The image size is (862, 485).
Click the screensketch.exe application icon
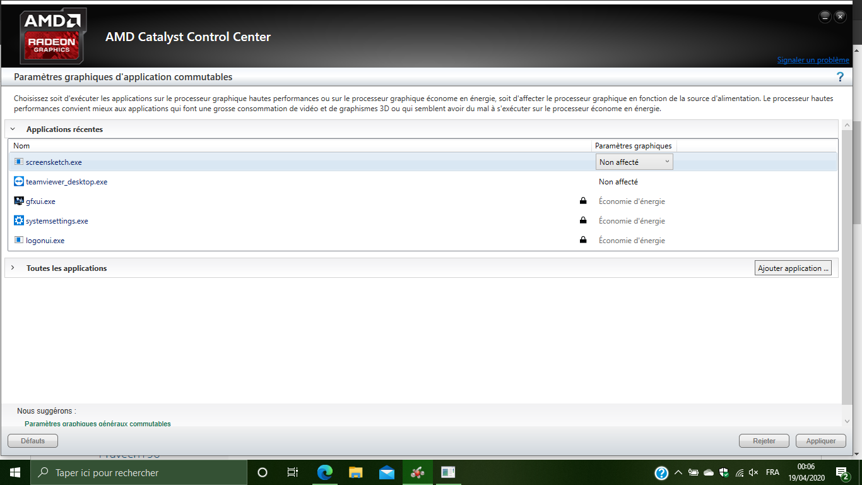(x=18, y=162)
